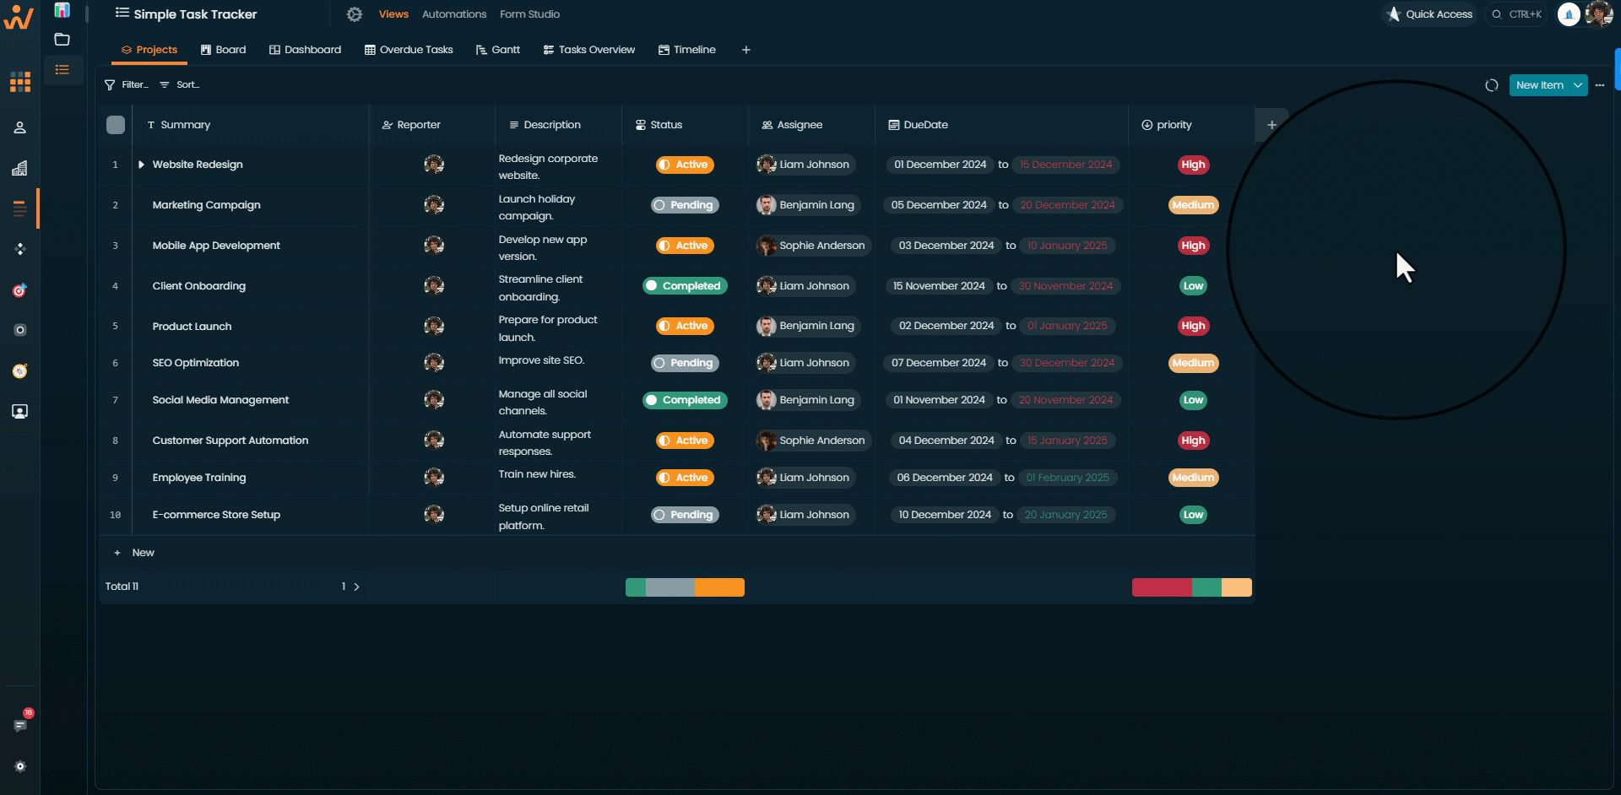Image resolution: width=1621 pixels, height=795 pixels.
Task: Add a new view with plus icon
Action: 745,50
